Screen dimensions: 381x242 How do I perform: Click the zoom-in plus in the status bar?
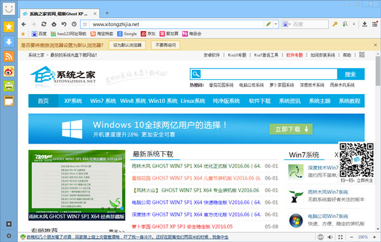375,237
